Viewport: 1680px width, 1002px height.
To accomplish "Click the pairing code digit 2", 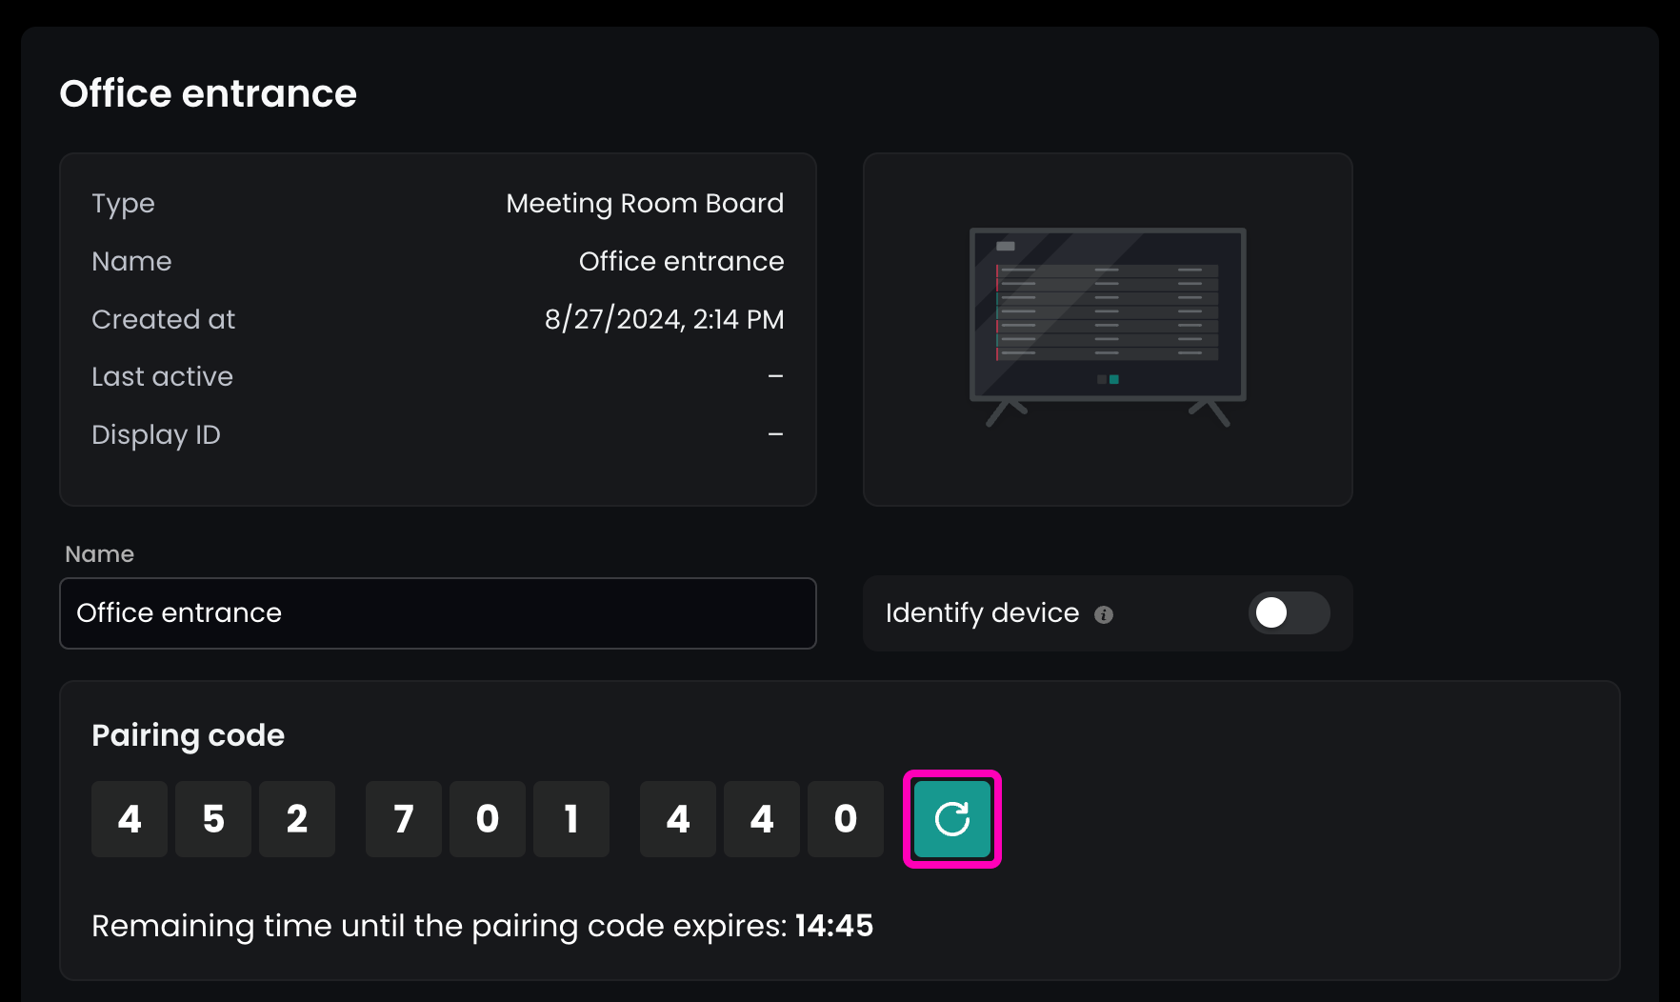I will pyautogui.click(x=297, y=819).
